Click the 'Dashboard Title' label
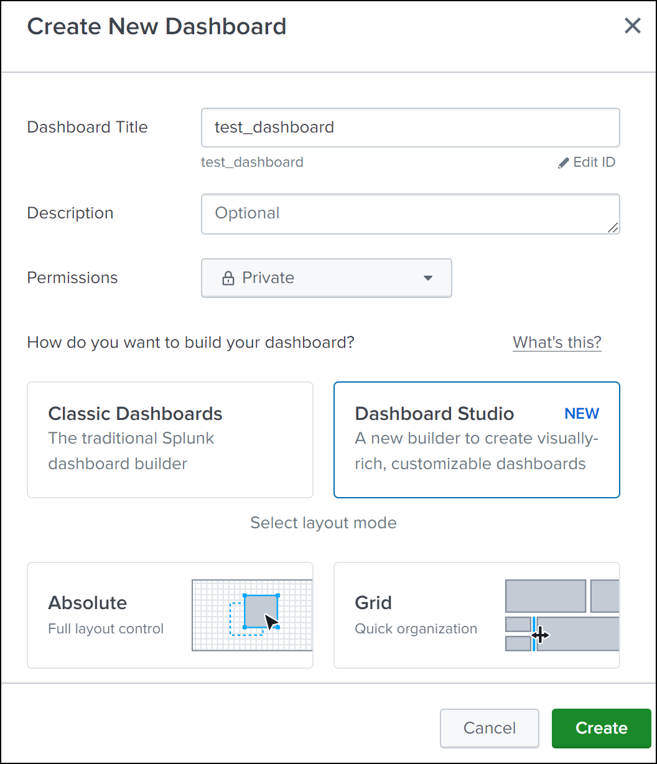 coord(88,128)
